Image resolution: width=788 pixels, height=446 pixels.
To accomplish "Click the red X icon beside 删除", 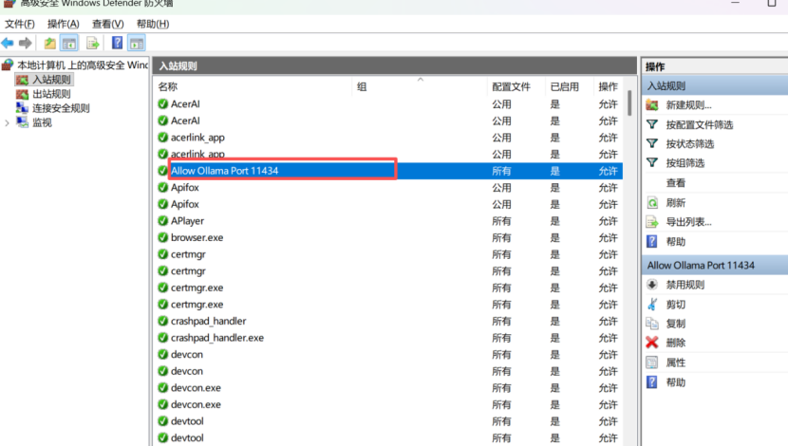I will tap(652, 343).
